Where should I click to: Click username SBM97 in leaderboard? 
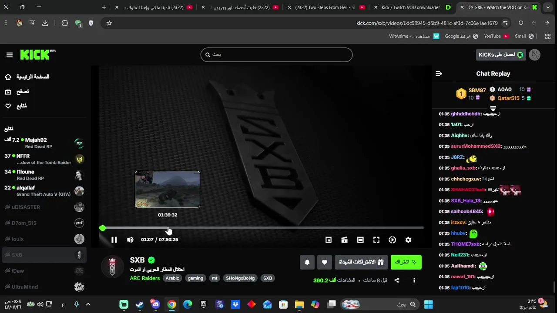click(477, 90)
